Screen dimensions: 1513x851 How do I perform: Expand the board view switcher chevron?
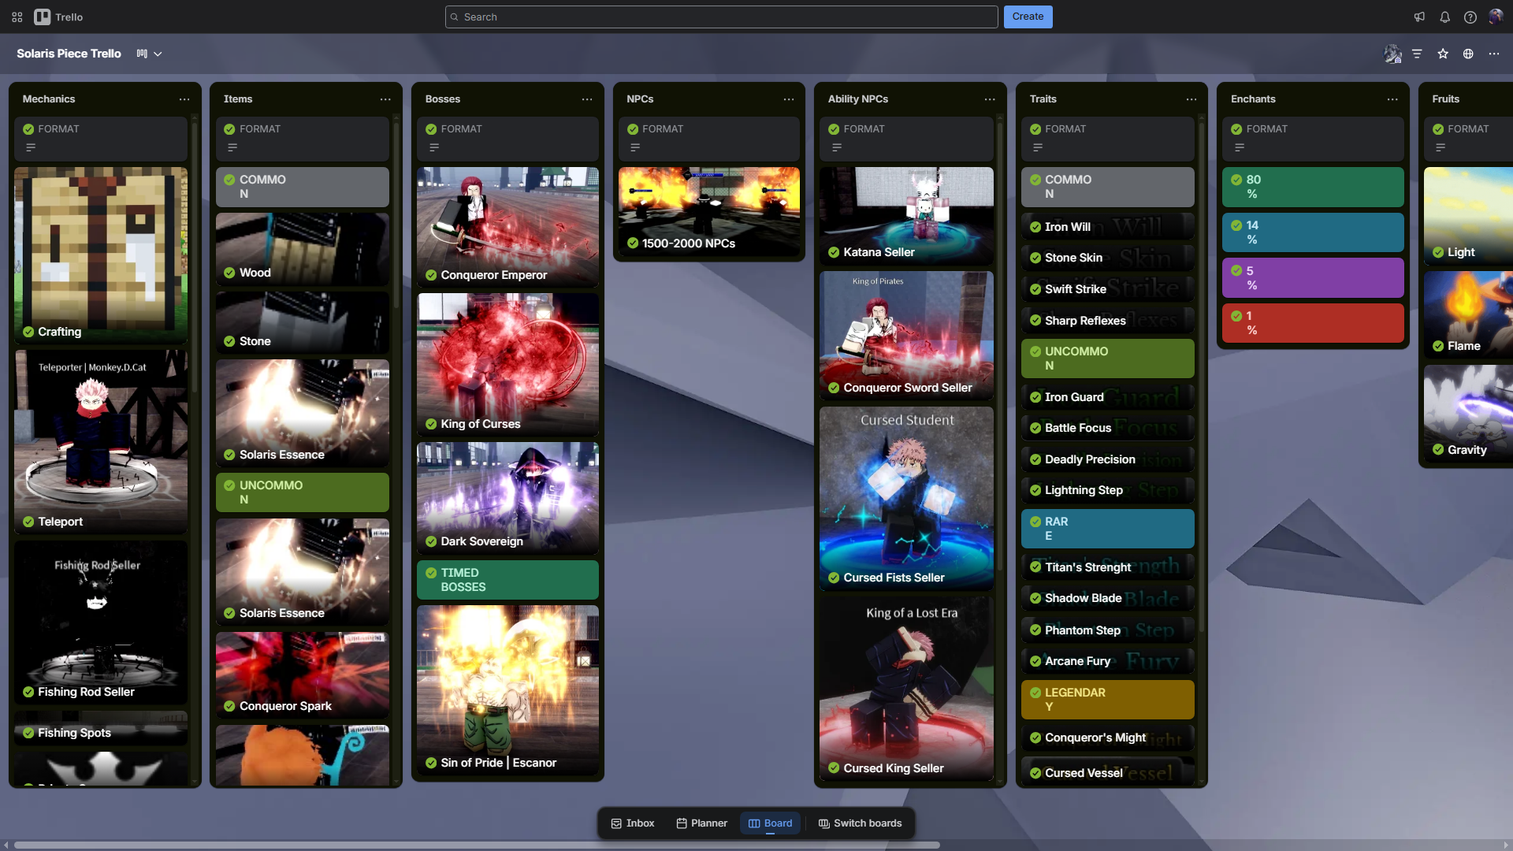158,54
